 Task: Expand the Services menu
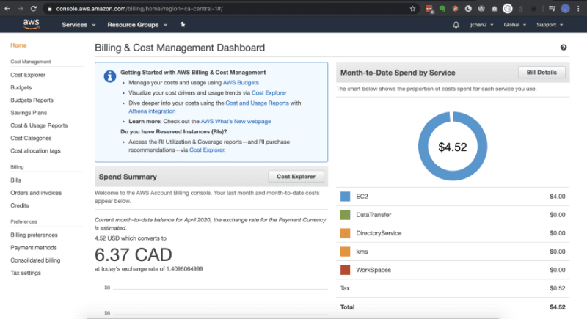point(79,25)
